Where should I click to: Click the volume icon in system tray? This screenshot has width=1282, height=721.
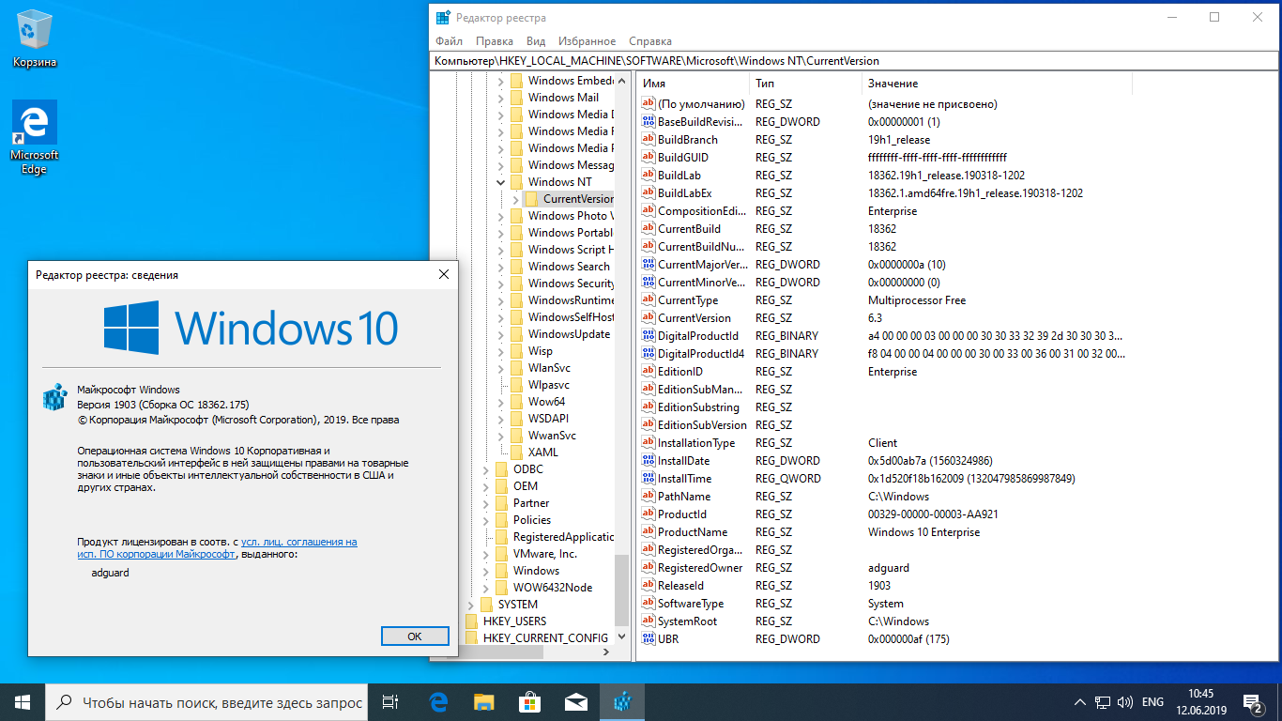click(1124, 702)
